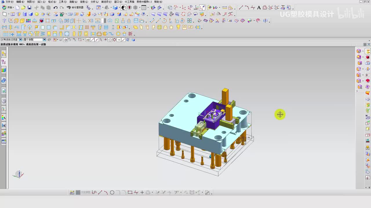Toggle the arc center snap circle option
The width and height of the screenshot is (371, 208).
[x=110, y=40]
